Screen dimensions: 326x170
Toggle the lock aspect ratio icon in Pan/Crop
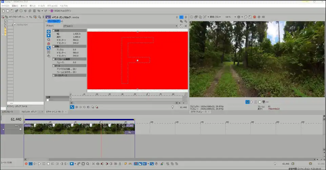pos(49,48)
